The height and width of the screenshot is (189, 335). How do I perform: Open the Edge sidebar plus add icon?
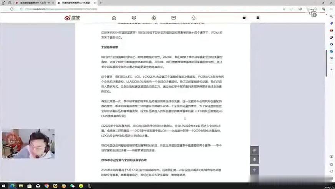click(x=332, y=69)
